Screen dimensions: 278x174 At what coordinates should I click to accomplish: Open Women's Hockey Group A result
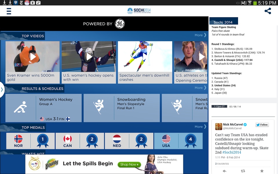[x=43, y=108]
